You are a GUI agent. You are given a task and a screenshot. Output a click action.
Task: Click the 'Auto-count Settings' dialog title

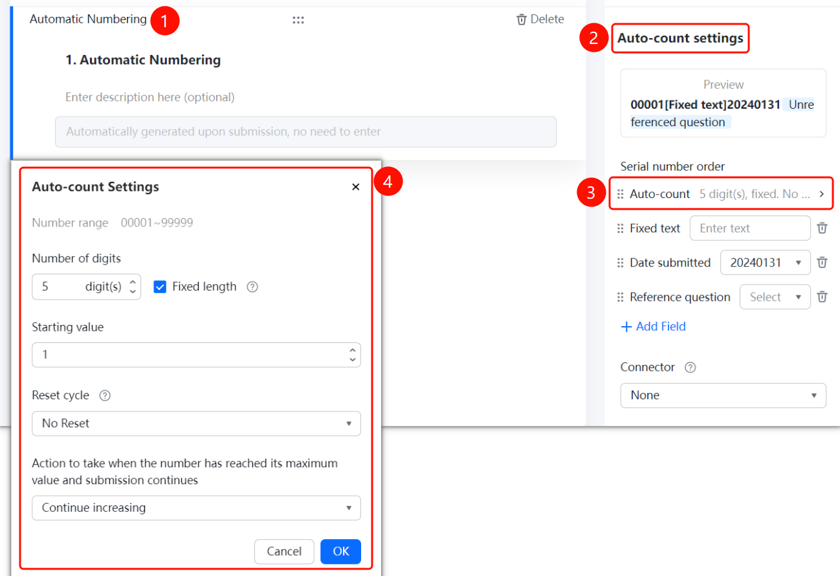[96, 187]
